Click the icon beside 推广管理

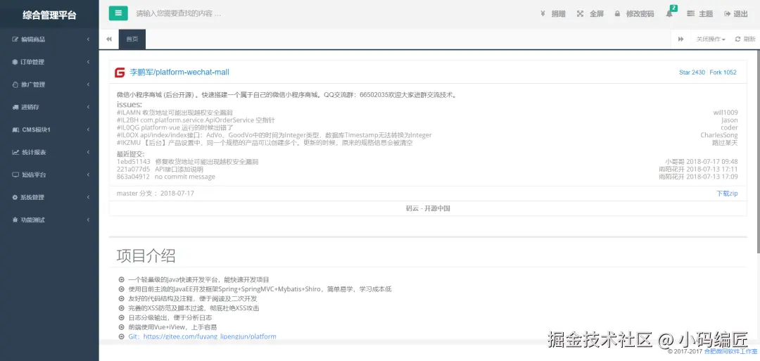[15, 84]
